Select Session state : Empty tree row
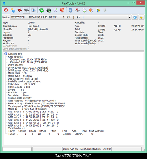Viewport: 147px width, 159px height. click(20, 98)
